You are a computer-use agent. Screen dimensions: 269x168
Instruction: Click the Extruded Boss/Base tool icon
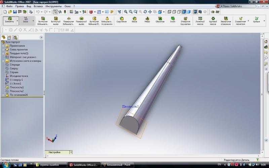[43, 19]
